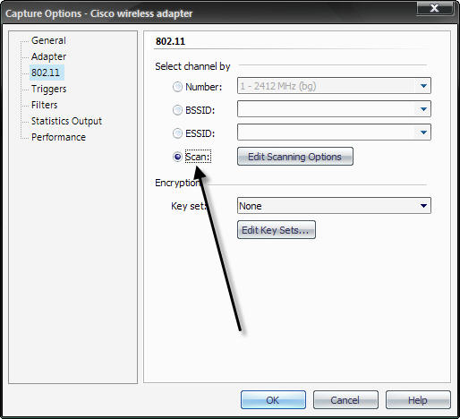This screenshot has height=419, width=460.
Task: Expand the channel Number dropdown arrow
Action: click(x=423, y=86)
